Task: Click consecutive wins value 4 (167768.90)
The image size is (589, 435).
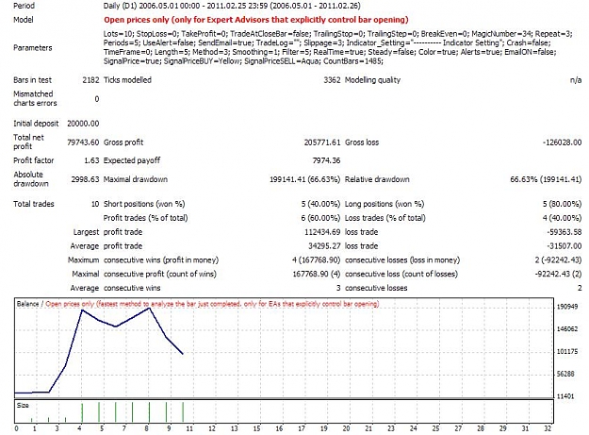Action: click(317, 260)
